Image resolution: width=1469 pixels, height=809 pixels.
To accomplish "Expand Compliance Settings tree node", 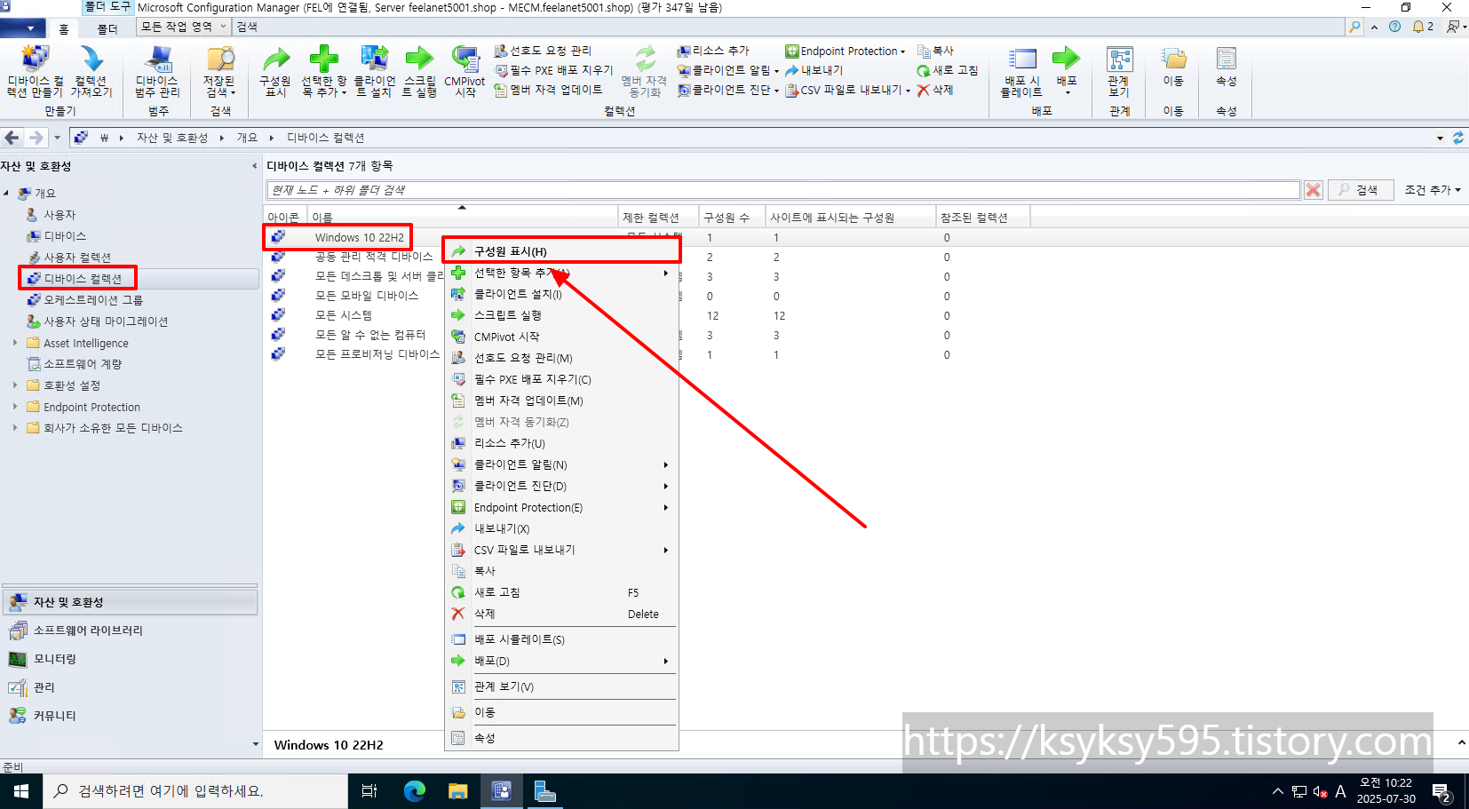I will coord(15,385).
